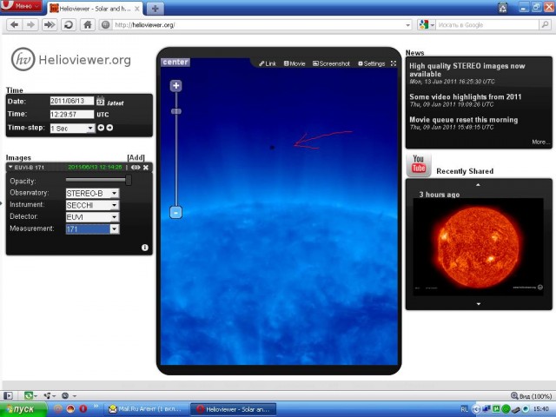Click the RU language indicator
The width and height of the screenshot is (556, 417).
[464, 409]
